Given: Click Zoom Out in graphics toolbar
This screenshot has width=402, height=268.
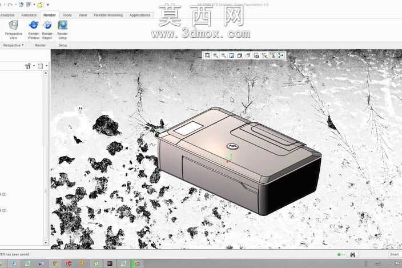Looking at the screenshot, I should tap(224, 55).
